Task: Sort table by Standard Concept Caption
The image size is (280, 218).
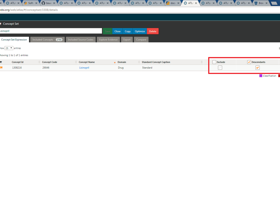Action: click(172, 62)
